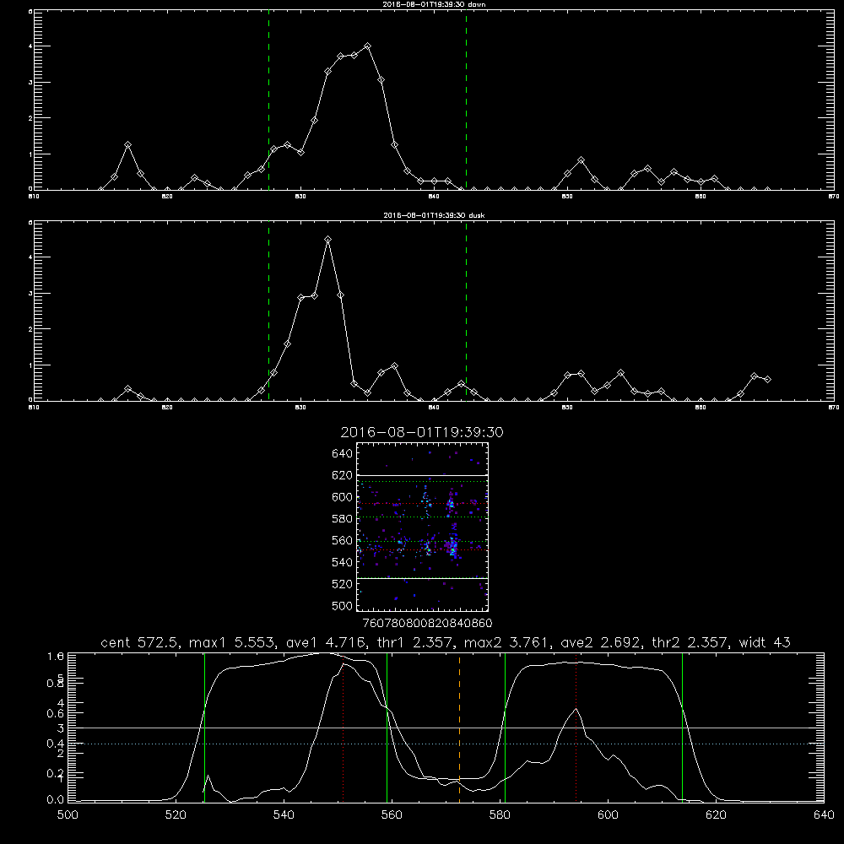Screen dimensions: 844x844
Task: Click the 600 label on scatter image y-axis
Action: coord(343,497)
